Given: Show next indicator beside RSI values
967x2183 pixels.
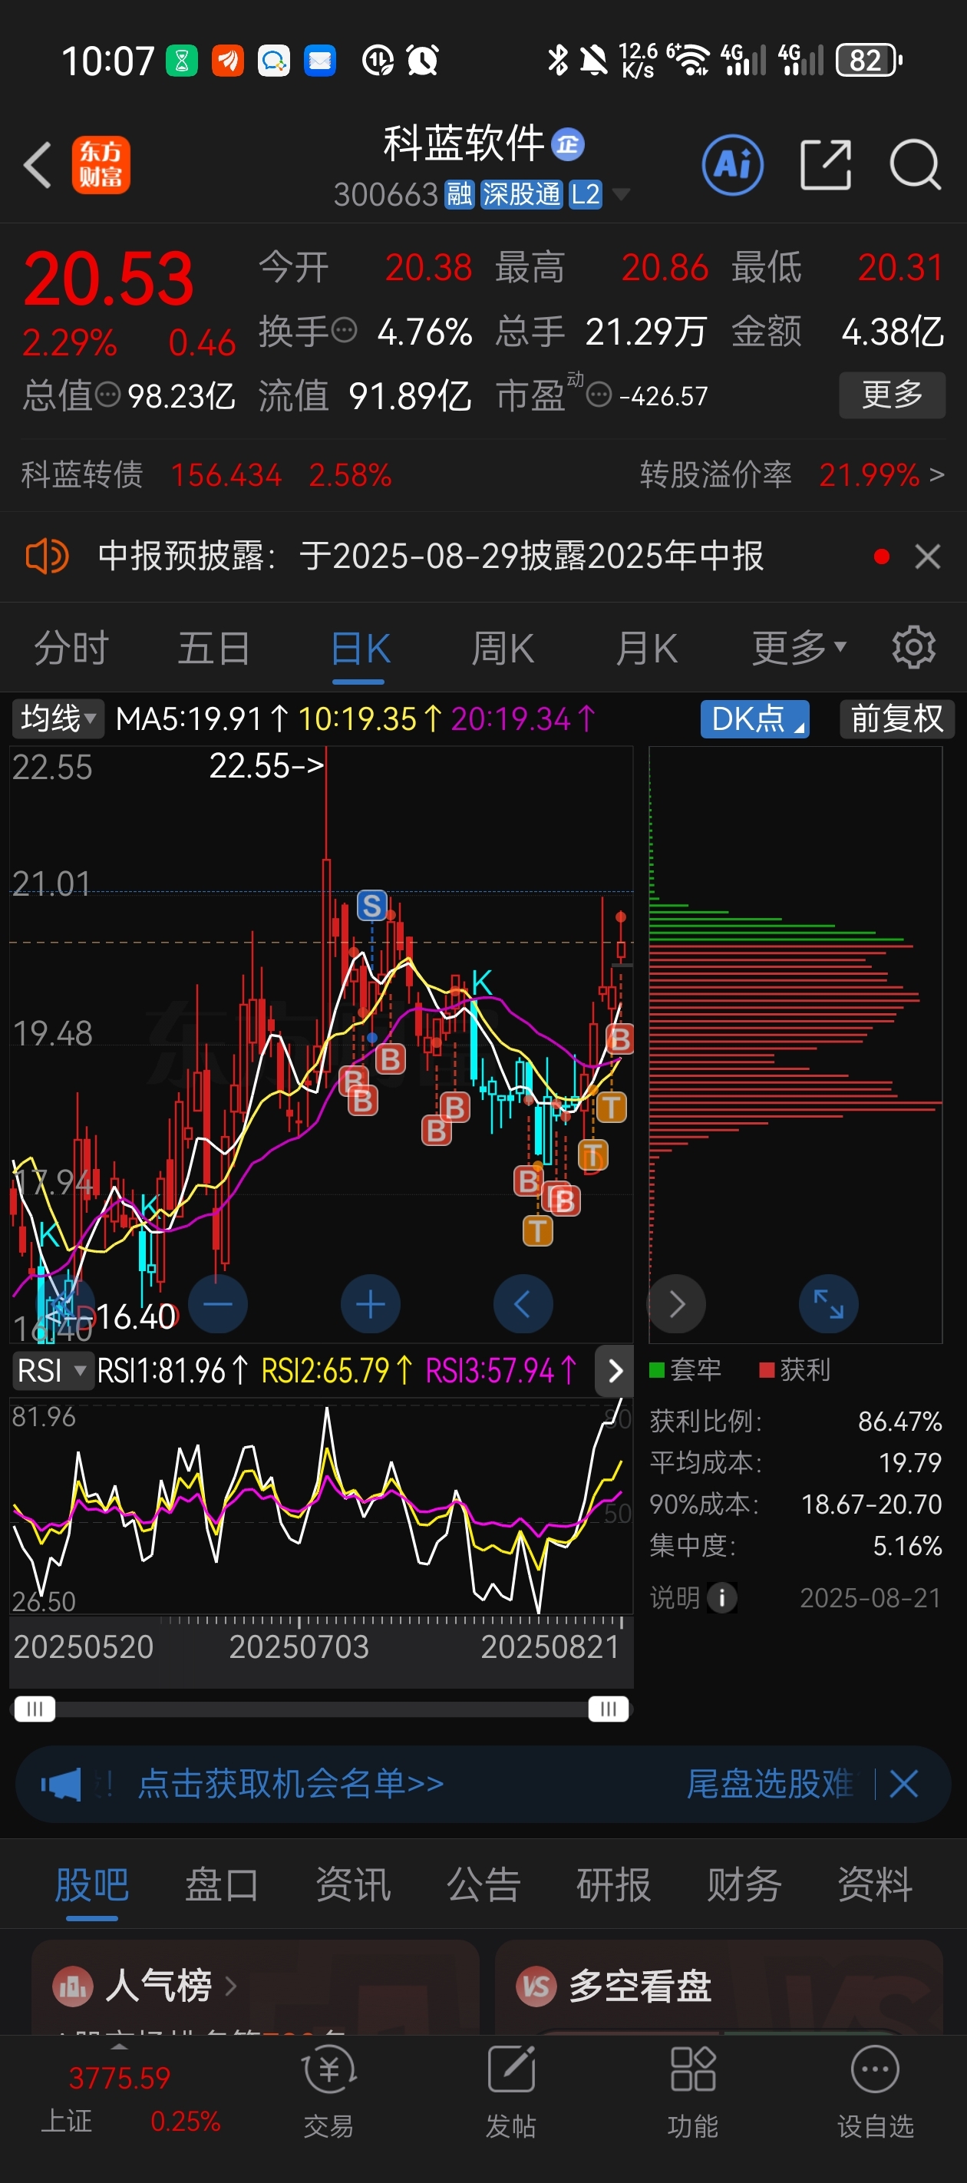Looking at the screenshot, I should click(x=616, y=1370).
